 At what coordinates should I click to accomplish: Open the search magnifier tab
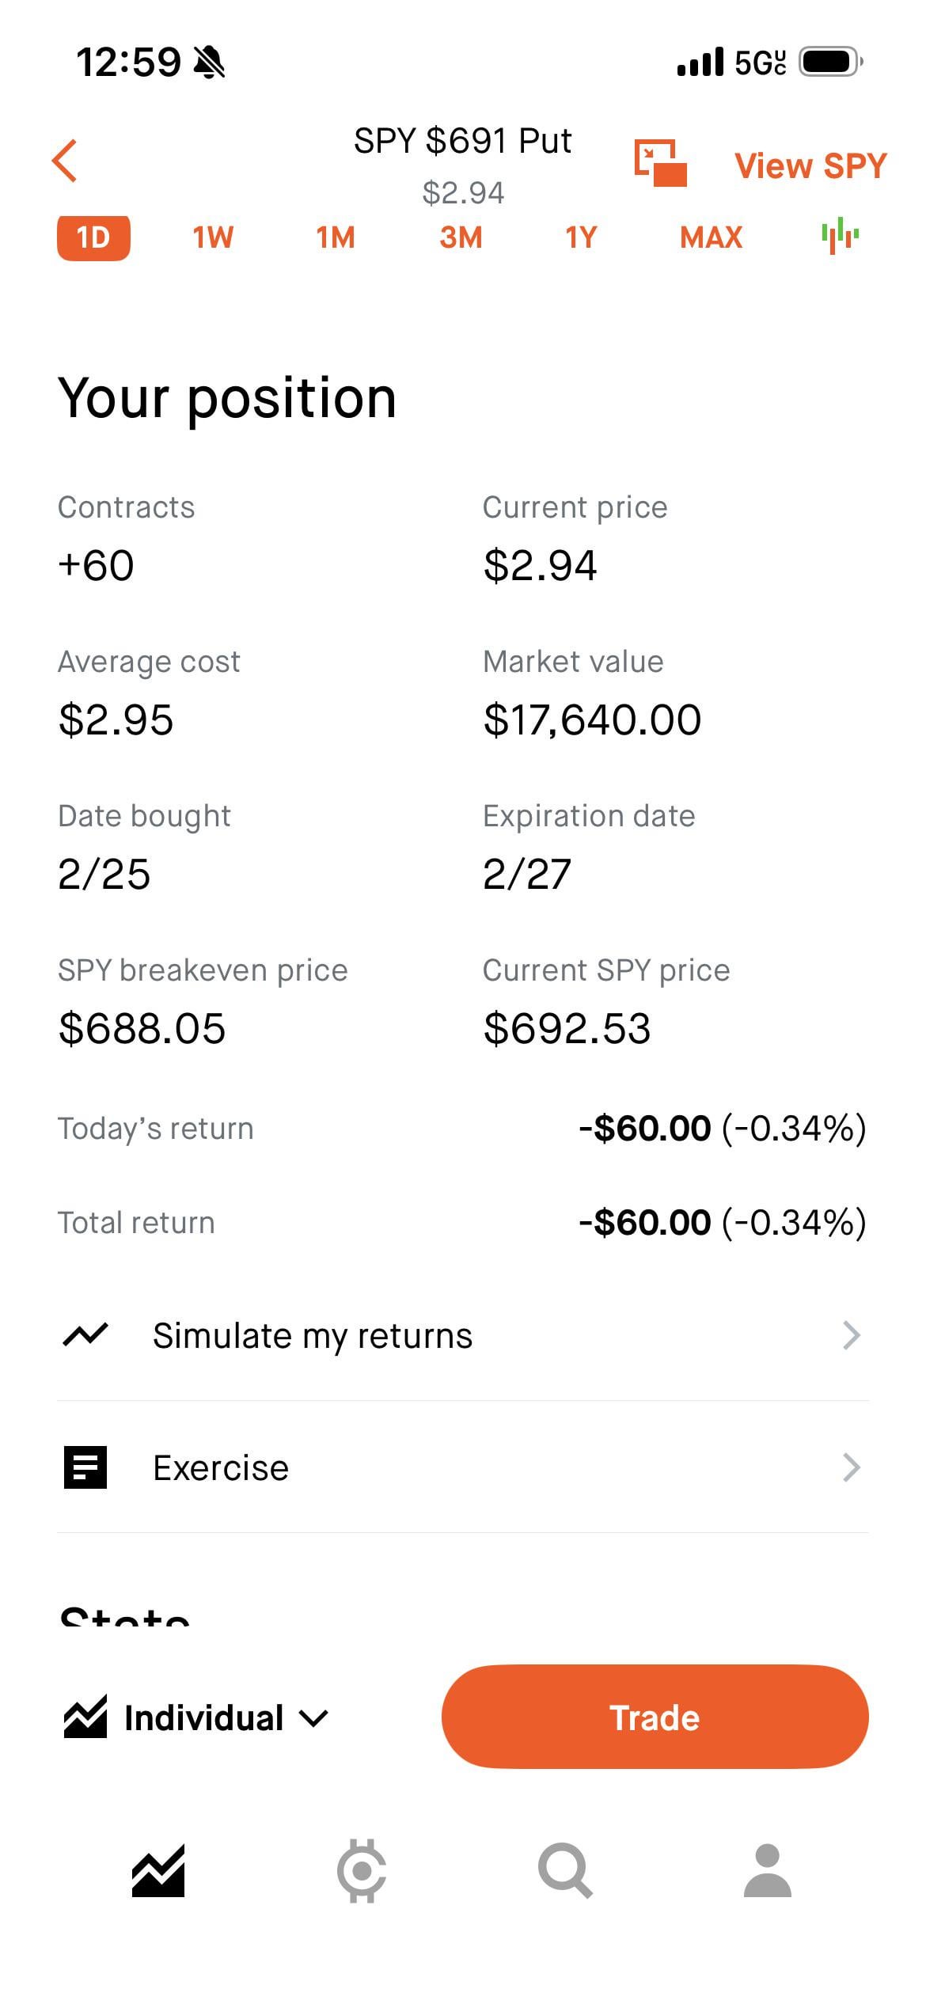click(x=565, y=1871)
